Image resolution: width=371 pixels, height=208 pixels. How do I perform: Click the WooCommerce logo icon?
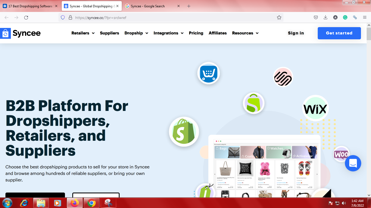[341, 154]
